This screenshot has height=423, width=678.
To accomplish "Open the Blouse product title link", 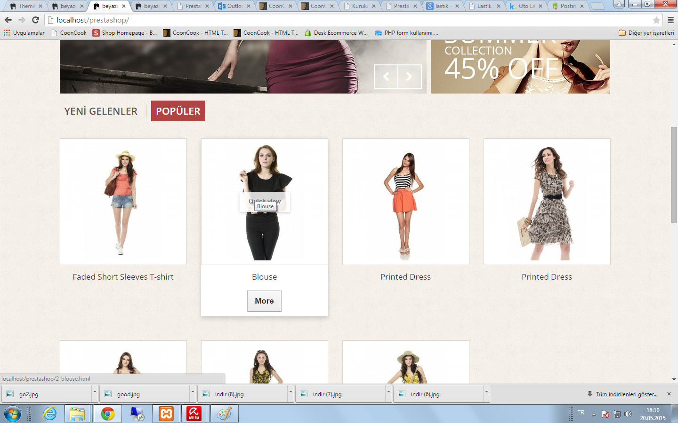I will pos(265,277).
